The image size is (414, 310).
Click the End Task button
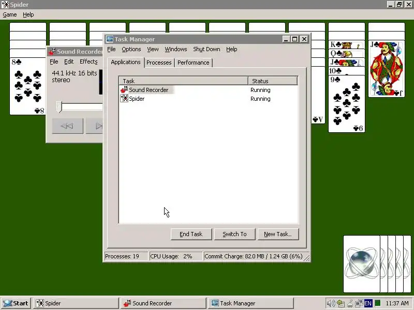191,234
